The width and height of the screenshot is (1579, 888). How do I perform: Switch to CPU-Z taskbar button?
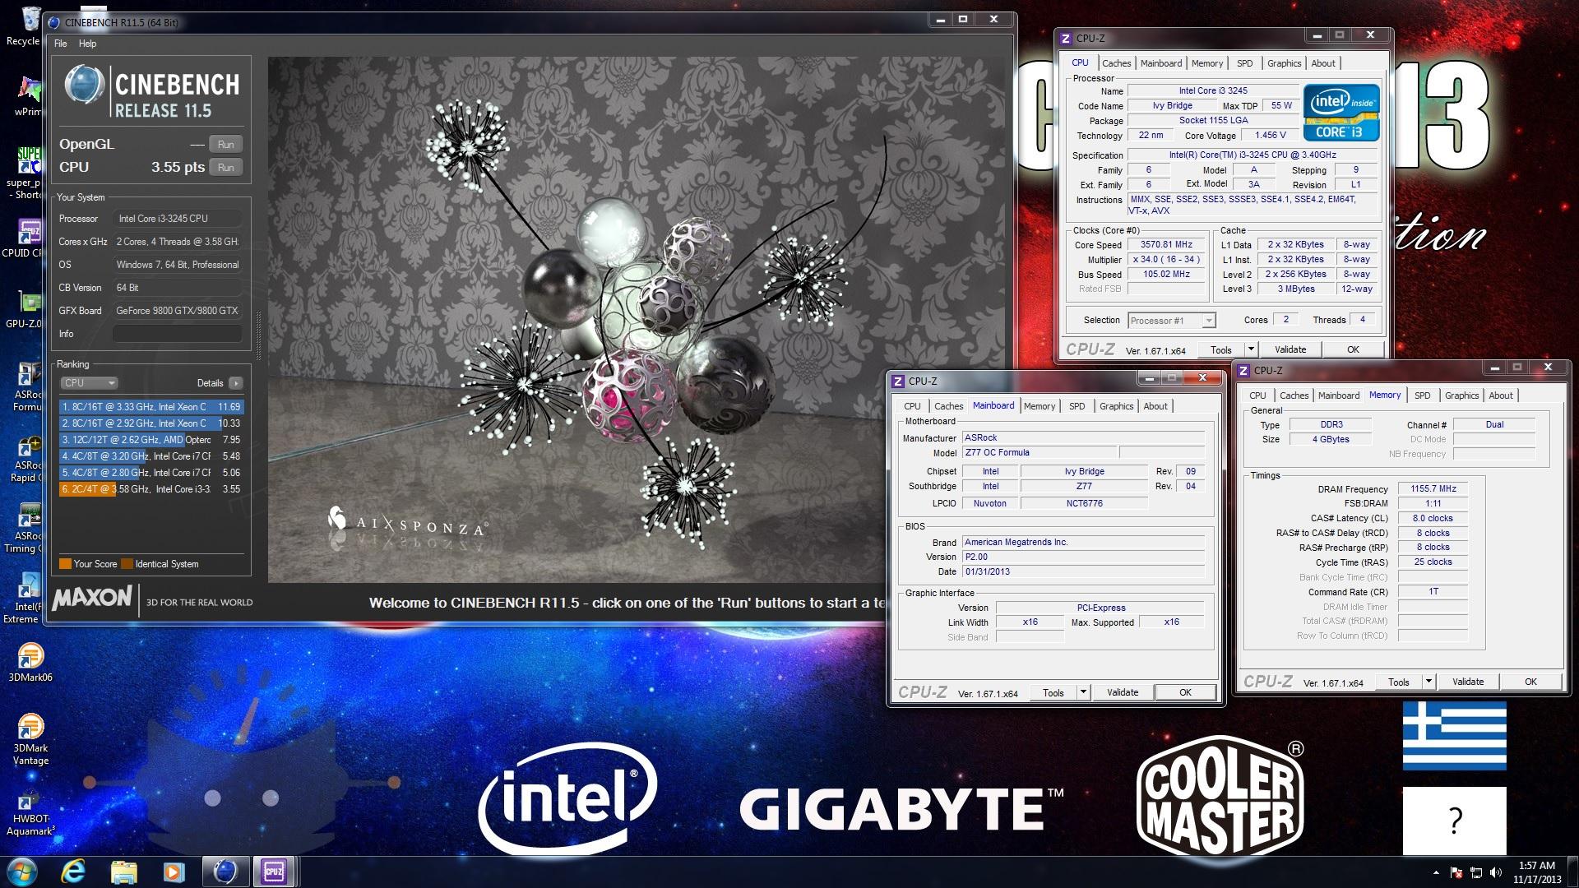[274, 872]
